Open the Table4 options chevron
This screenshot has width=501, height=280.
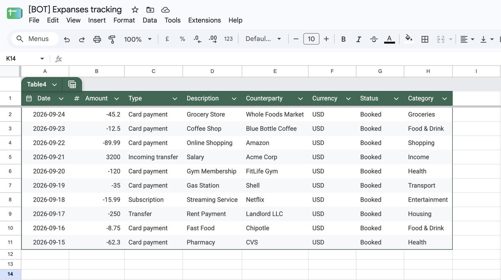55,85
